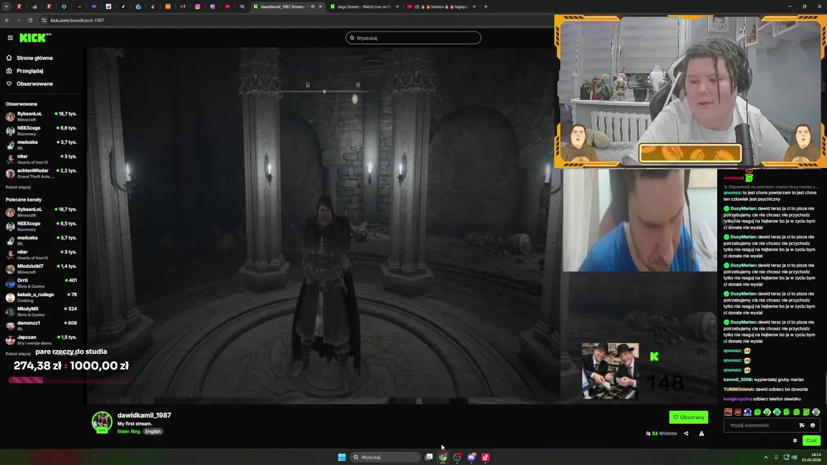Pick the blue police emote
This screenshot has height=465, width=827.
point(748,412)
